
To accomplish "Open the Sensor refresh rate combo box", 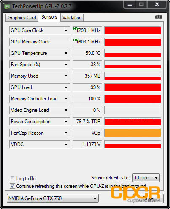I will [x=146, y=178].
